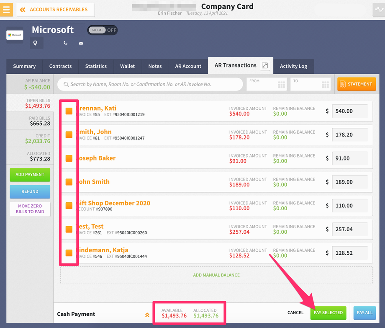385x328 pixels.
Task: Expand AR Transactions to full screen
Action: point(264,65)
